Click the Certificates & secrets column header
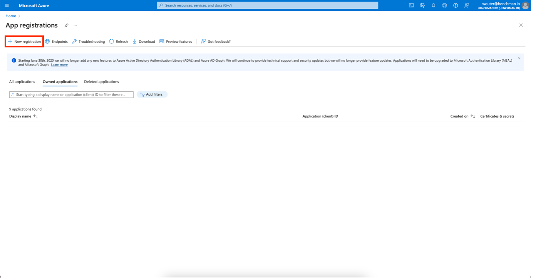This screenshot has width=533, height=279. (x=497, y=116)
